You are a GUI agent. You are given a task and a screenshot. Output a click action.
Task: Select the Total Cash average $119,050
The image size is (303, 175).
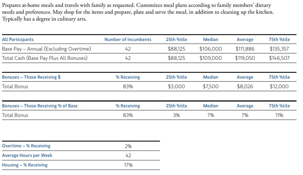coord(245,58)
